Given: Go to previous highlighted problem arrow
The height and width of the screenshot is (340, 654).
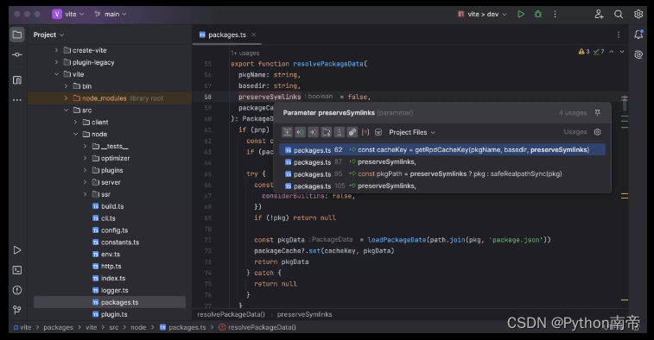Looking at the screenshot, I should pos(612,52).
